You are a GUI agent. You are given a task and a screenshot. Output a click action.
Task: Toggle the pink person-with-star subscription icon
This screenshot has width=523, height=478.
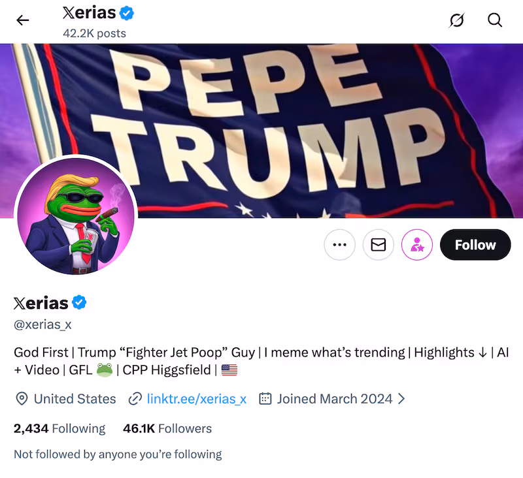[417, 244]
